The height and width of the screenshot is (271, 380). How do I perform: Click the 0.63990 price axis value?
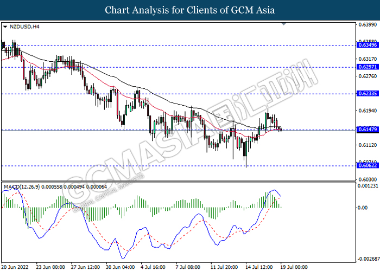[x=368, y=25]
